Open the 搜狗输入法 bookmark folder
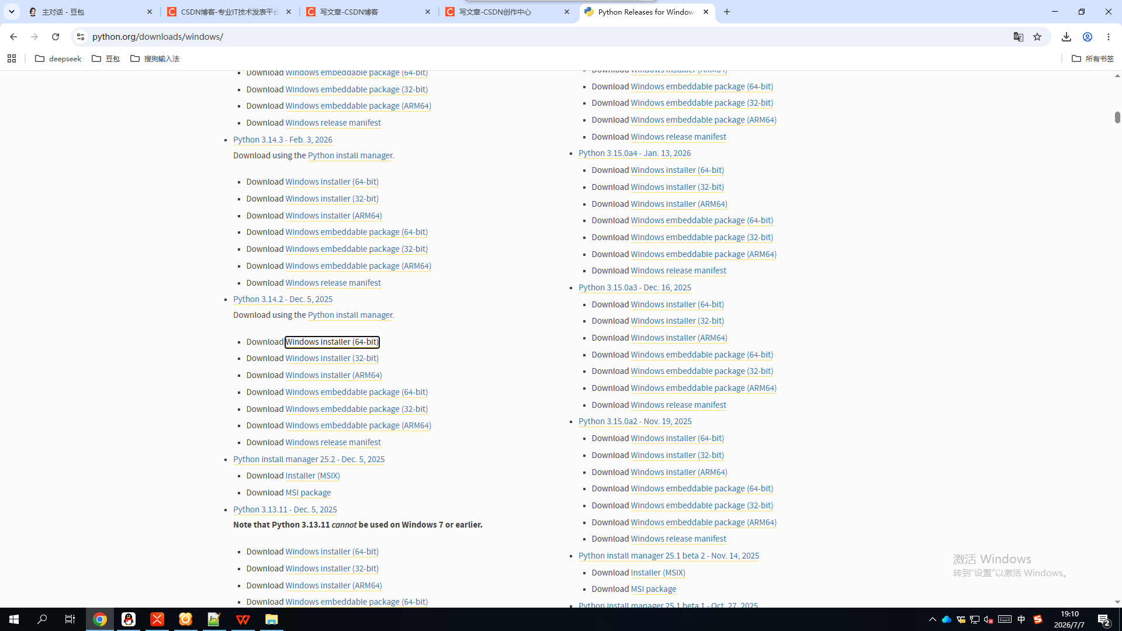1122x631 pixels. (x=155, y=58)
